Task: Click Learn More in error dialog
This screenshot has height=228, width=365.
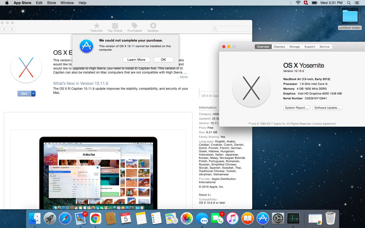Action: (136, 60)
